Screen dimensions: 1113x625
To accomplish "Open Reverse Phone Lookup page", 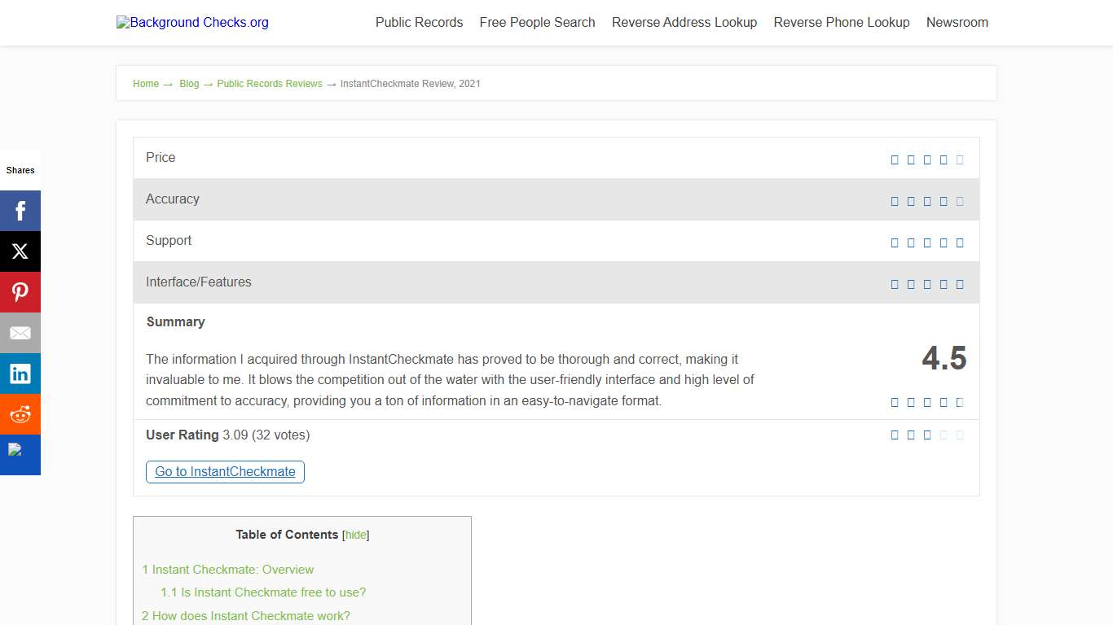I will (x=841, y=23).
